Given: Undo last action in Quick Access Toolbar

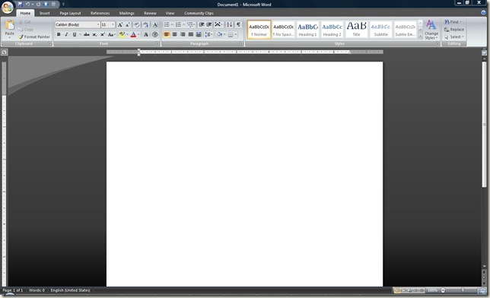Looking at the screenshot, I should [27, 5].
